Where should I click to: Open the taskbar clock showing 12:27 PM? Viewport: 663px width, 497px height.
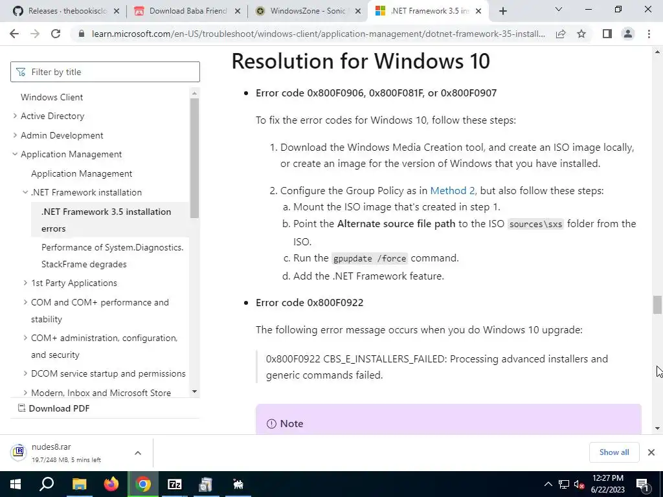[x=607, y=484]
